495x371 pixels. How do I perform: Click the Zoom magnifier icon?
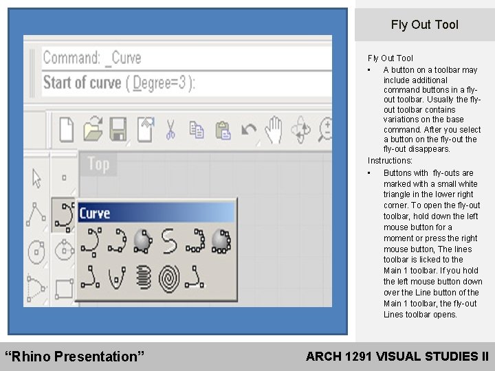324,129
